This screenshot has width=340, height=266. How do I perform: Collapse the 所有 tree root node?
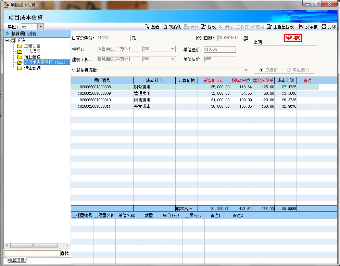pos(7,41)
